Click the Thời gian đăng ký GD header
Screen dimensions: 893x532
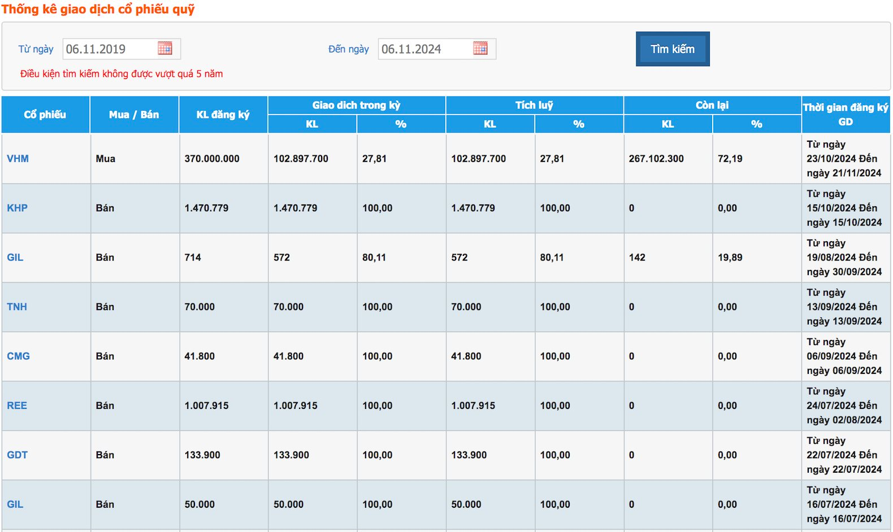tap(846, 115)
